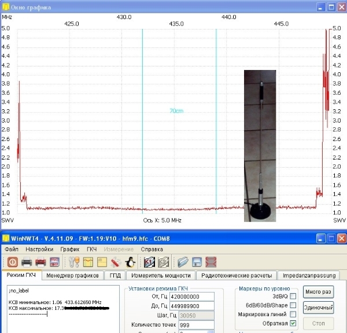Image resolution: width=347 pixels, height=333 pixels.
Task: Open the Справка menu
Action: pyautogui.click(x=152, y=249)
